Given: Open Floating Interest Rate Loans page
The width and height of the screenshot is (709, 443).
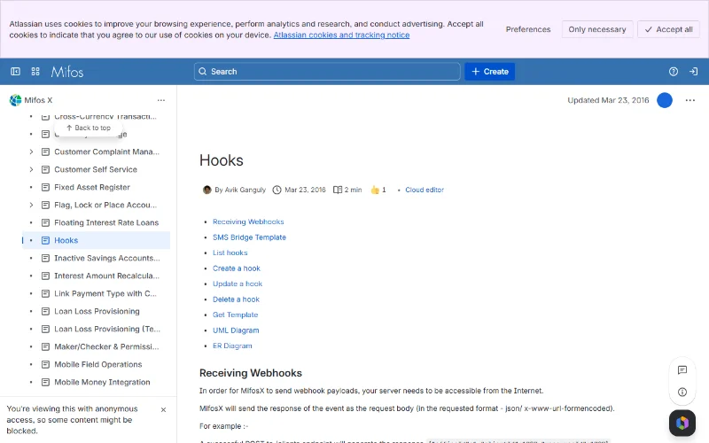Looking at the screenshot, I should pyautogui.click(x=106, y=223).
